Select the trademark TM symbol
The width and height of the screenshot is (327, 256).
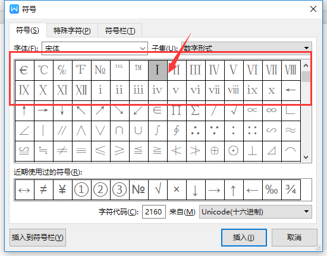coord(139,70)
